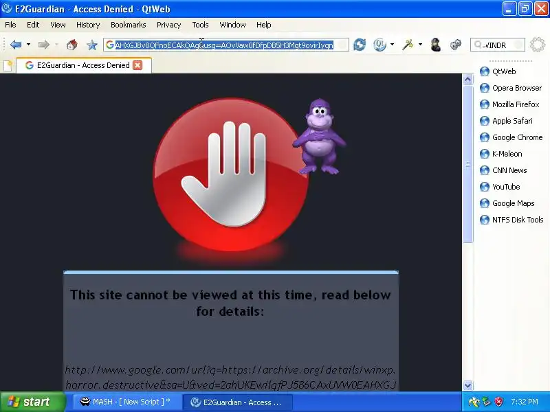
Task: Click the loading spinner icon
Action: tap(538, 45)
